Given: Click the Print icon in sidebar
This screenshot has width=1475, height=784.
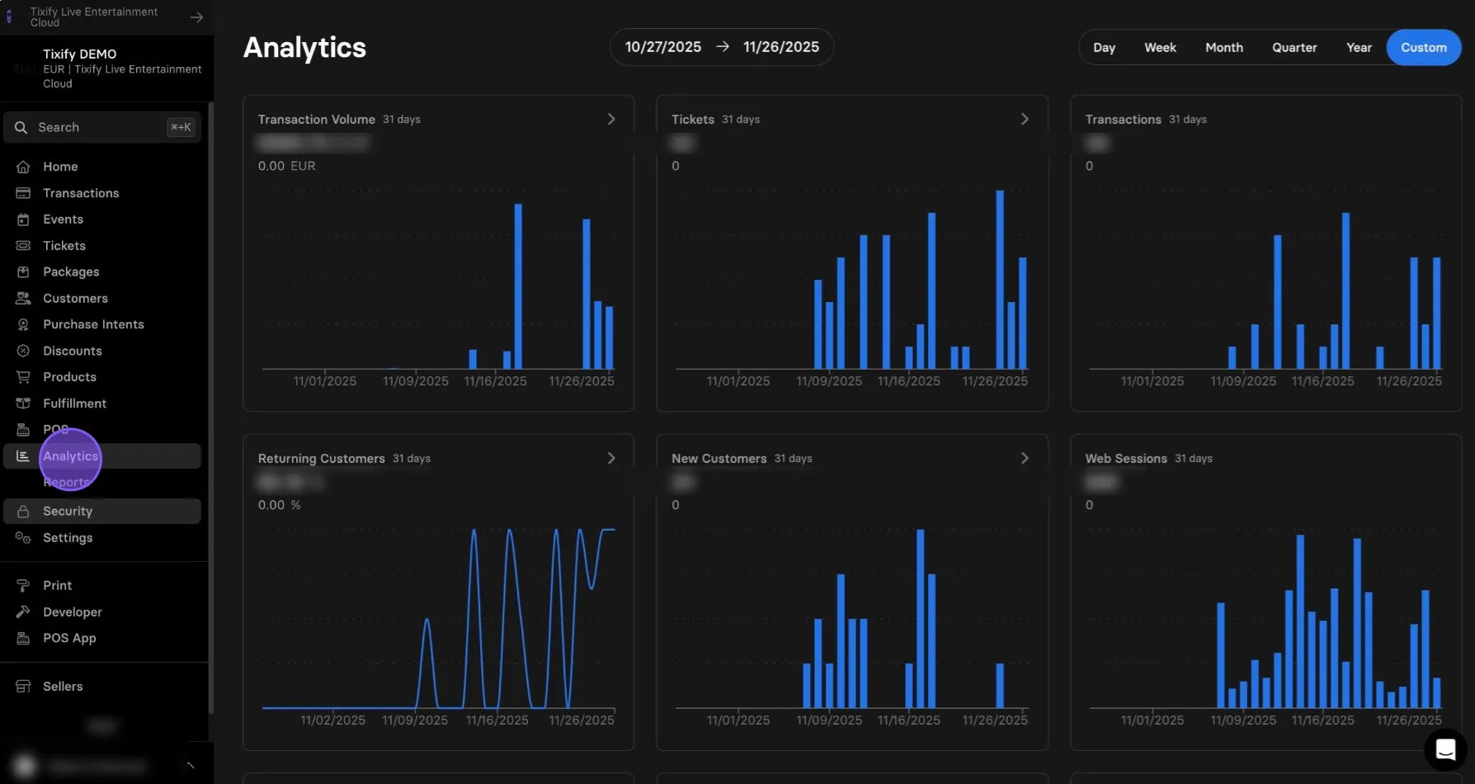Looking at the screenshot, I should coord(23,585).
